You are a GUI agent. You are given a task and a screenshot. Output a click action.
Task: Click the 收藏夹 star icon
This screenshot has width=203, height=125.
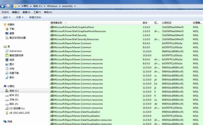[x=5, y=24]
